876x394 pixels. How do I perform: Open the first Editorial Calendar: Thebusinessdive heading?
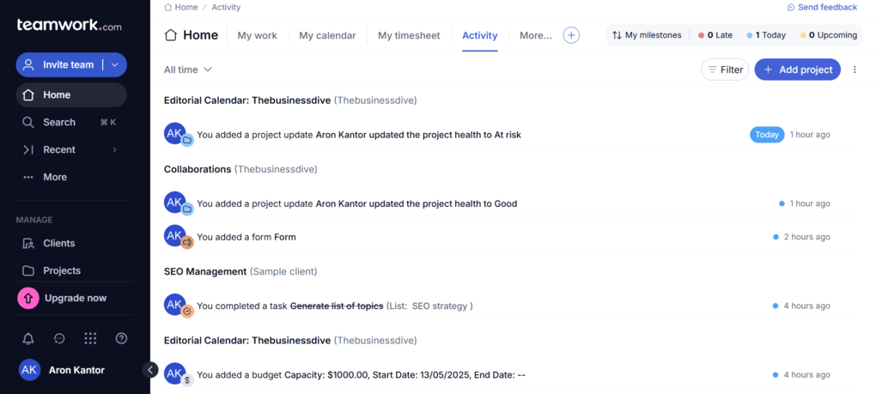point(247,100)
